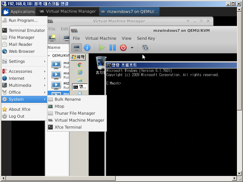Image resolution: width=243 pixels, height=182 pixels.
Task: Click the scroll down arrow on right scrollbar
Action: tap(239, 174)
